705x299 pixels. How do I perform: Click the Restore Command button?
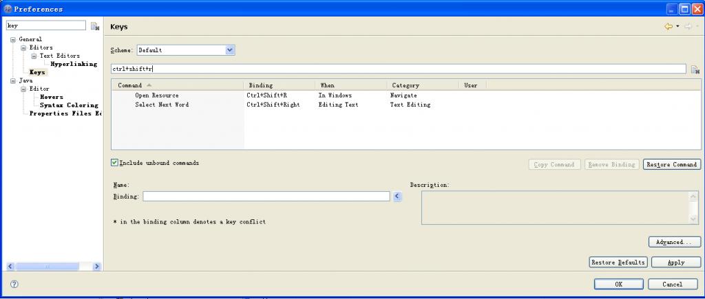click(x=672, y=165)
